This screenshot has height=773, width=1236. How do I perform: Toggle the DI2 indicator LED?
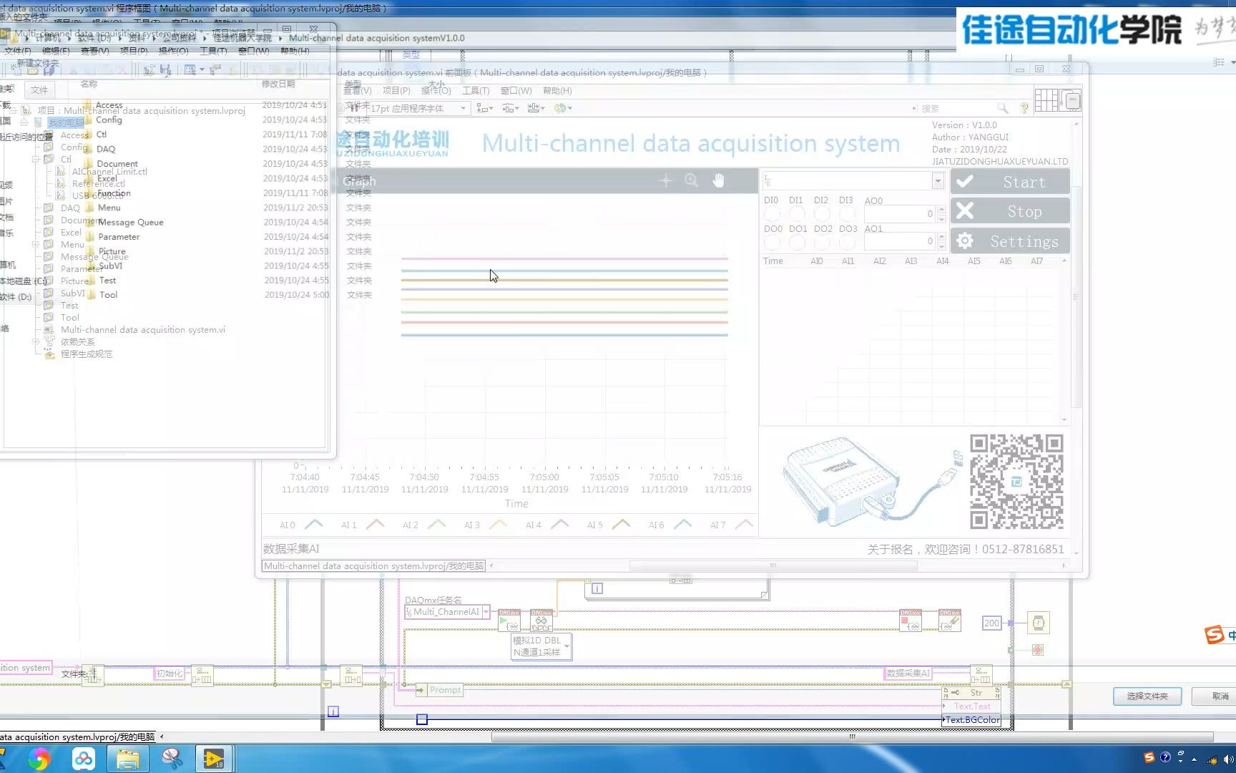[823, 214]
